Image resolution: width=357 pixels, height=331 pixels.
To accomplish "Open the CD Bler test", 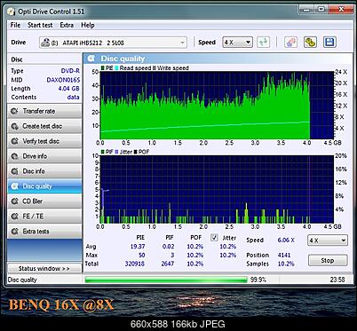I will tap(44, 201).
